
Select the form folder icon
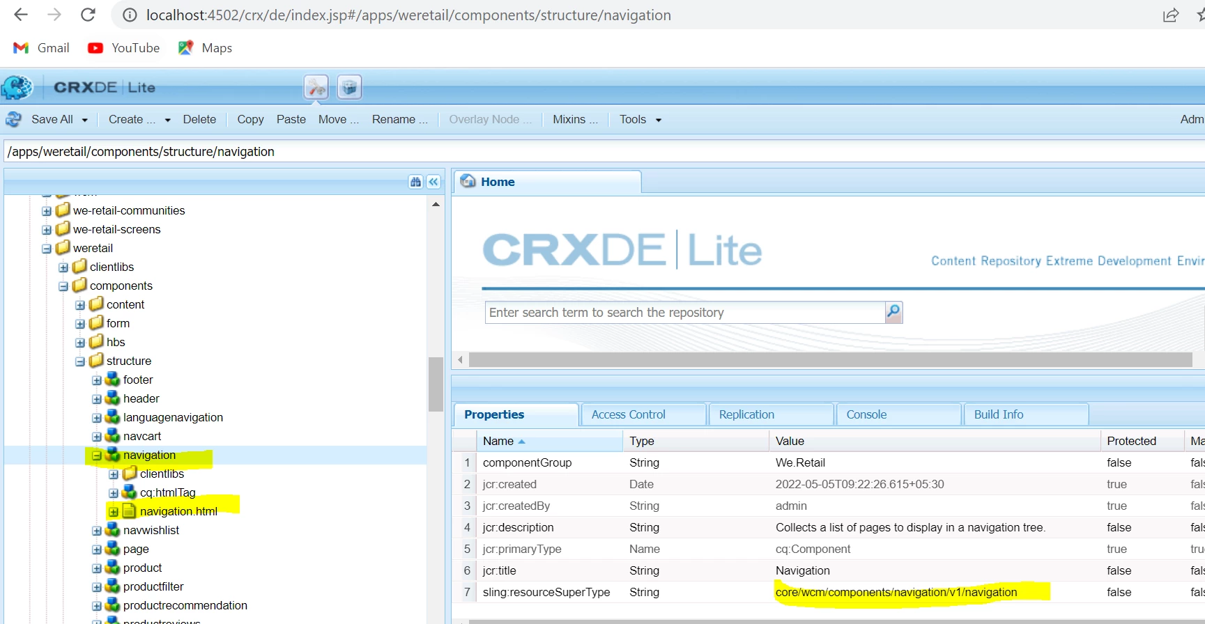pos(97,322)
